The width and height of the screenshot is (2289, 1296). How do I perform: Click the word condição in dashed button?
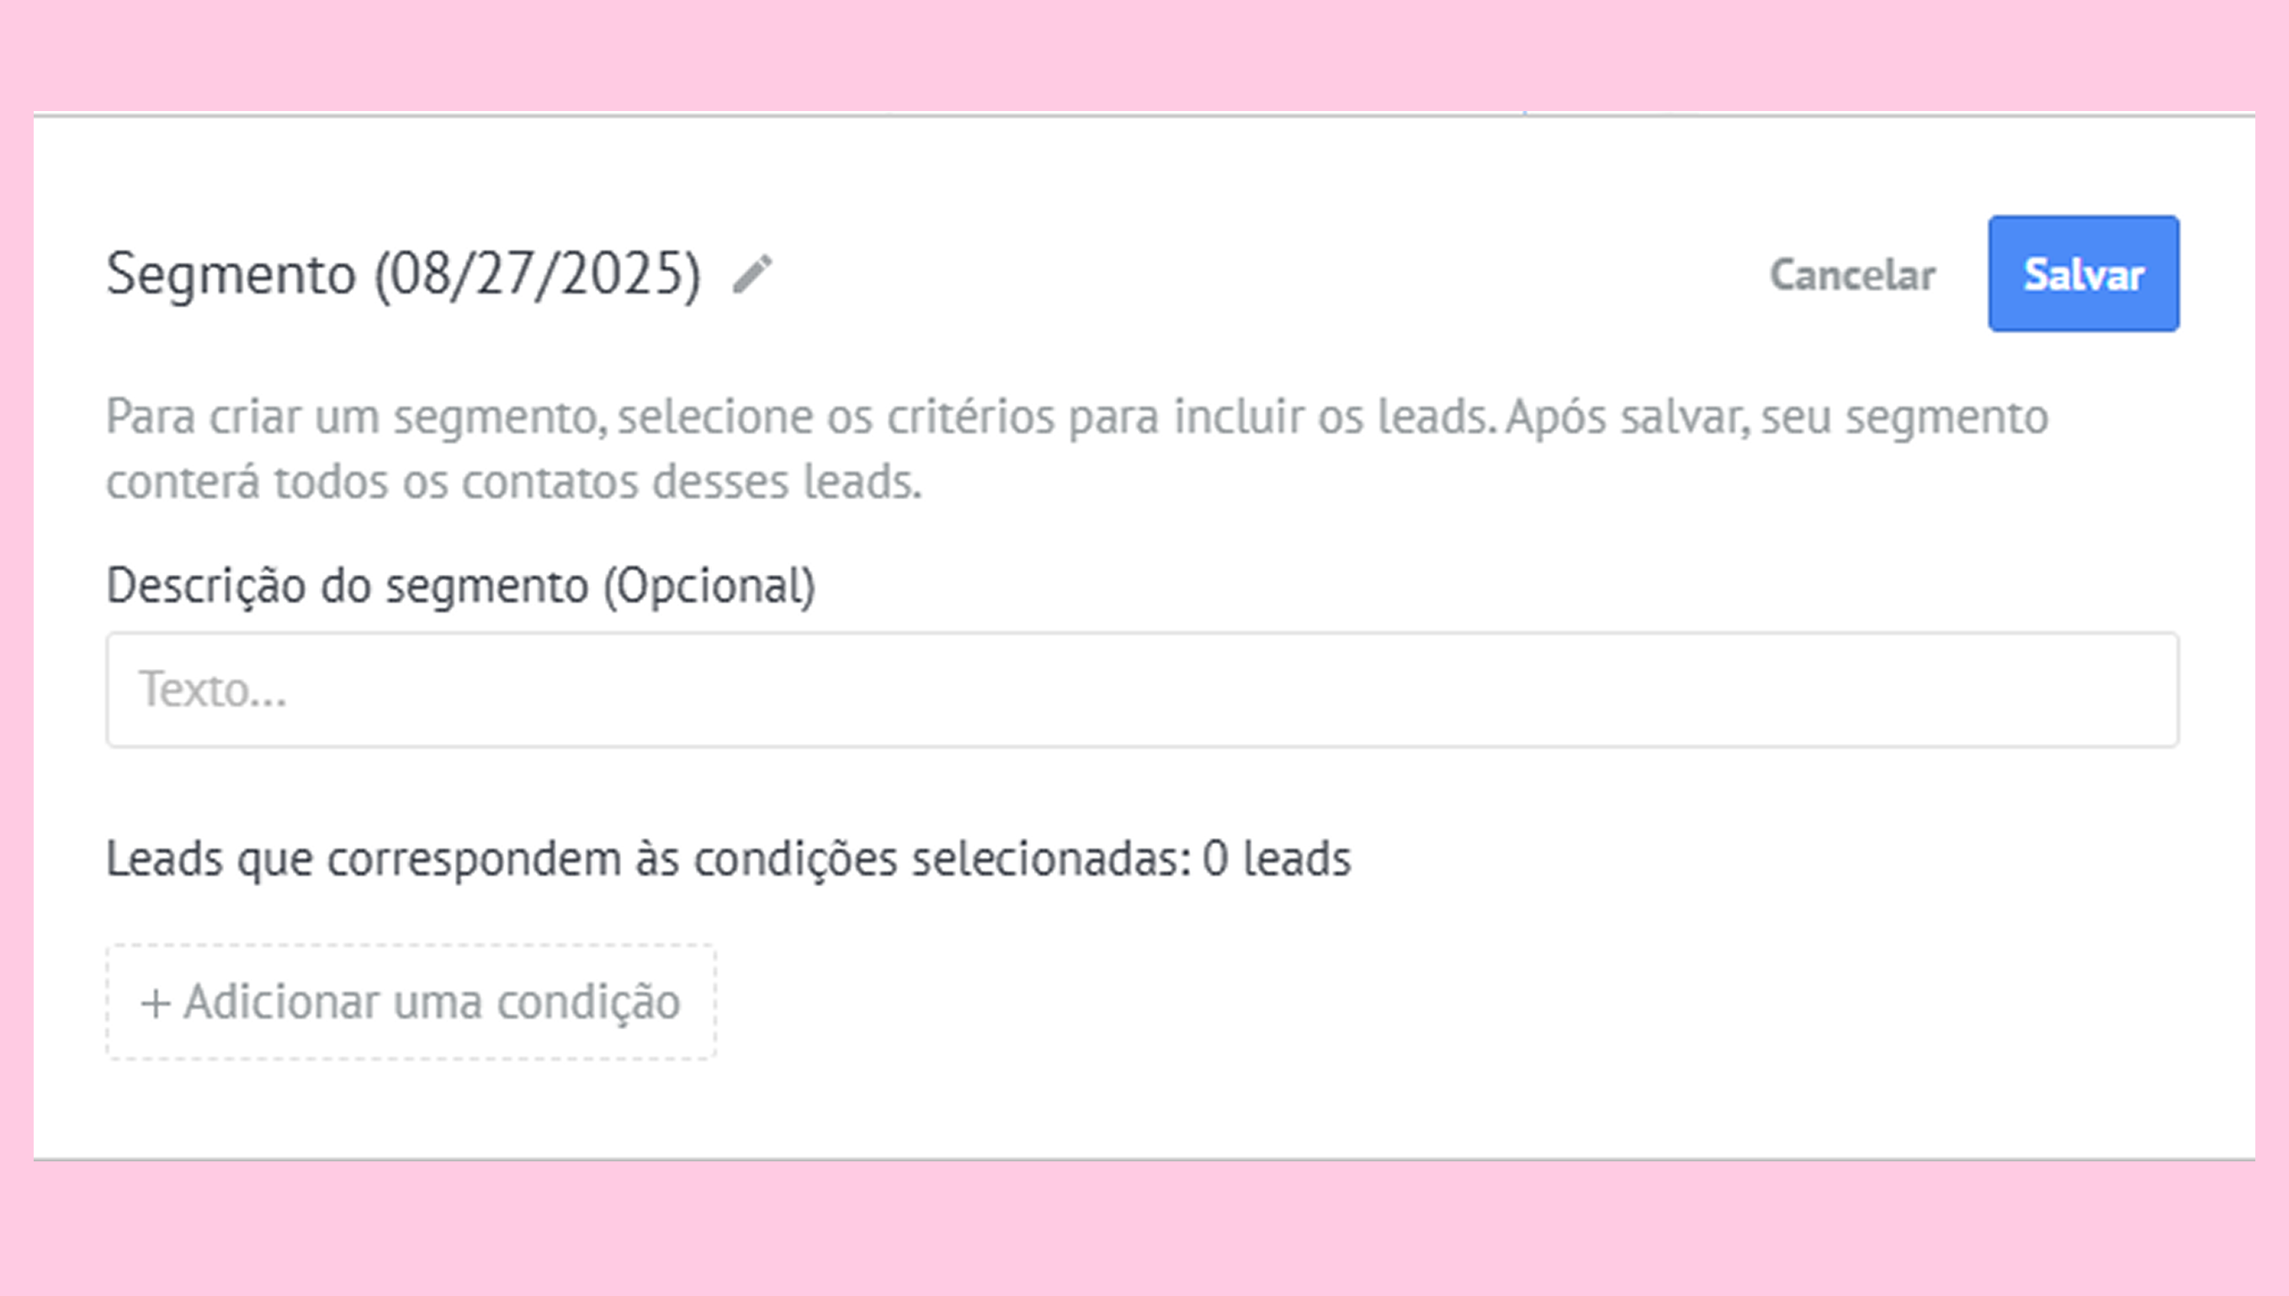pyautogui.click(x=588, y=1002)
